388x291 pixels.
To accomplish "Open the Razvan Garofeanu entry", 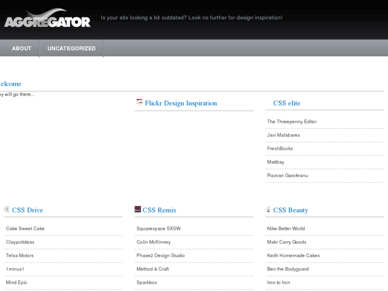I will (x=288, y=175).
